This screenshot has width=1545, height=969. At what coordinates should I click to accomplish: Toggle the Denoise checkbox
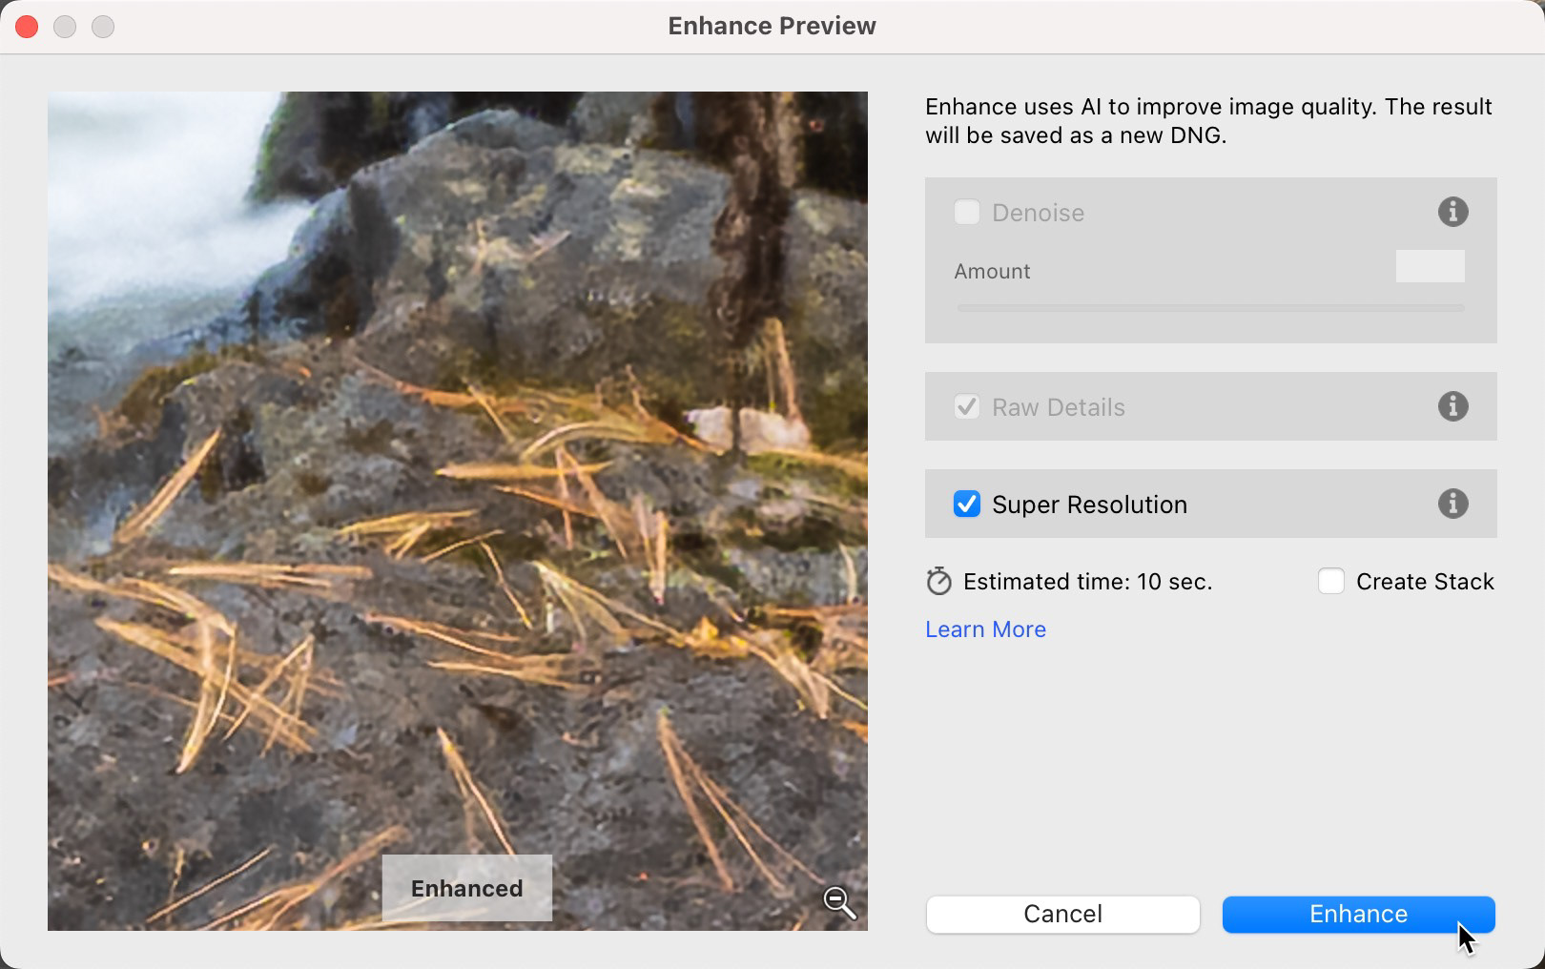(x=967, y=212)
